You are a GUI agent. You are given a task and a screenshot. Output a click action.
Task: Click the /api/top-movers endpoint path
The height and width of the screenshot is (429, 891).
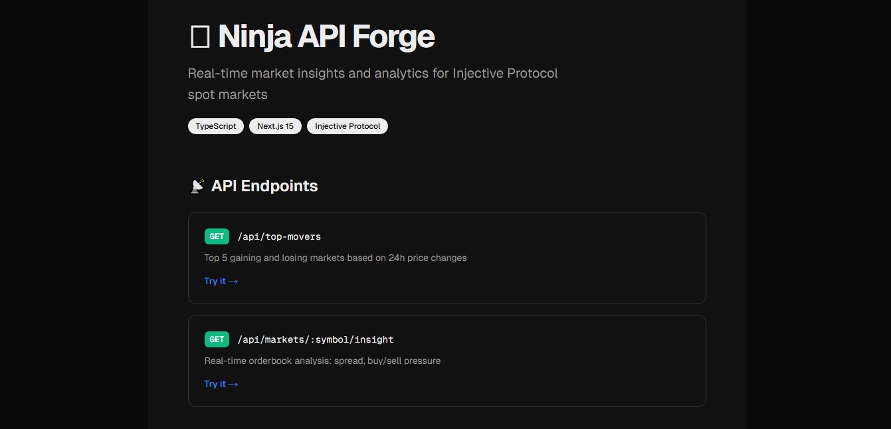pos(279,236)
